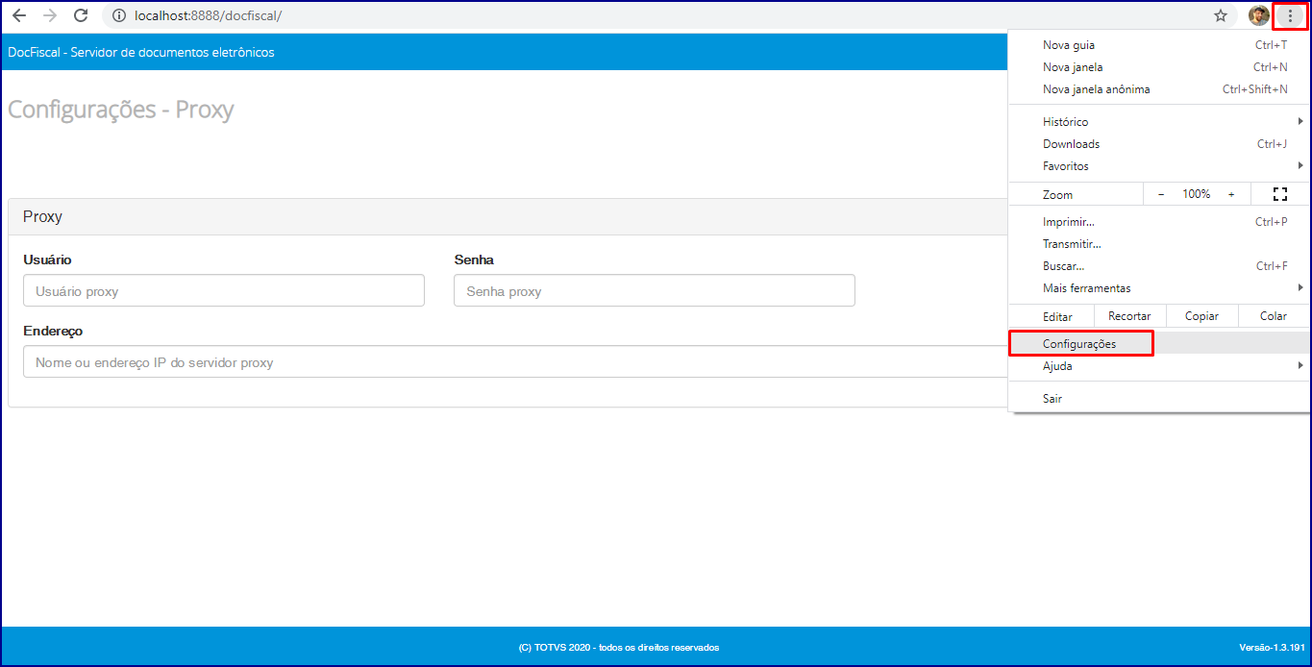Open the user profile avatar

[x=1259, y=15]
